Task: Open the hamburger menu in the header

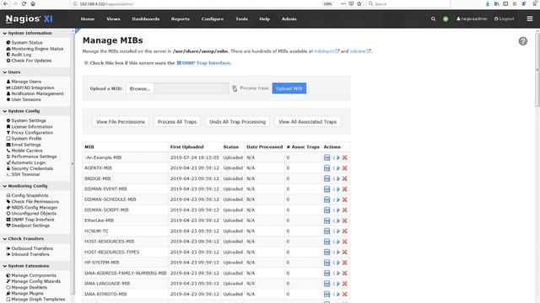Action: click(530, 19)
